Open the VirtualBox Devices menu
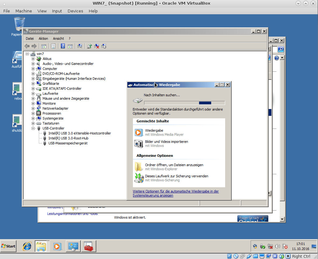Screen dimensions: 318x259 [75, 11]
